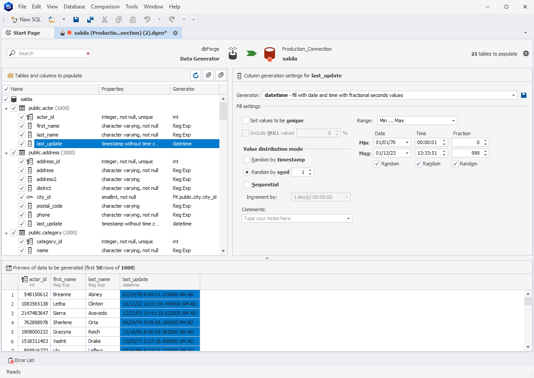
Task: Uncheck the first_name column checkbox
Action: tap(22, 126)
